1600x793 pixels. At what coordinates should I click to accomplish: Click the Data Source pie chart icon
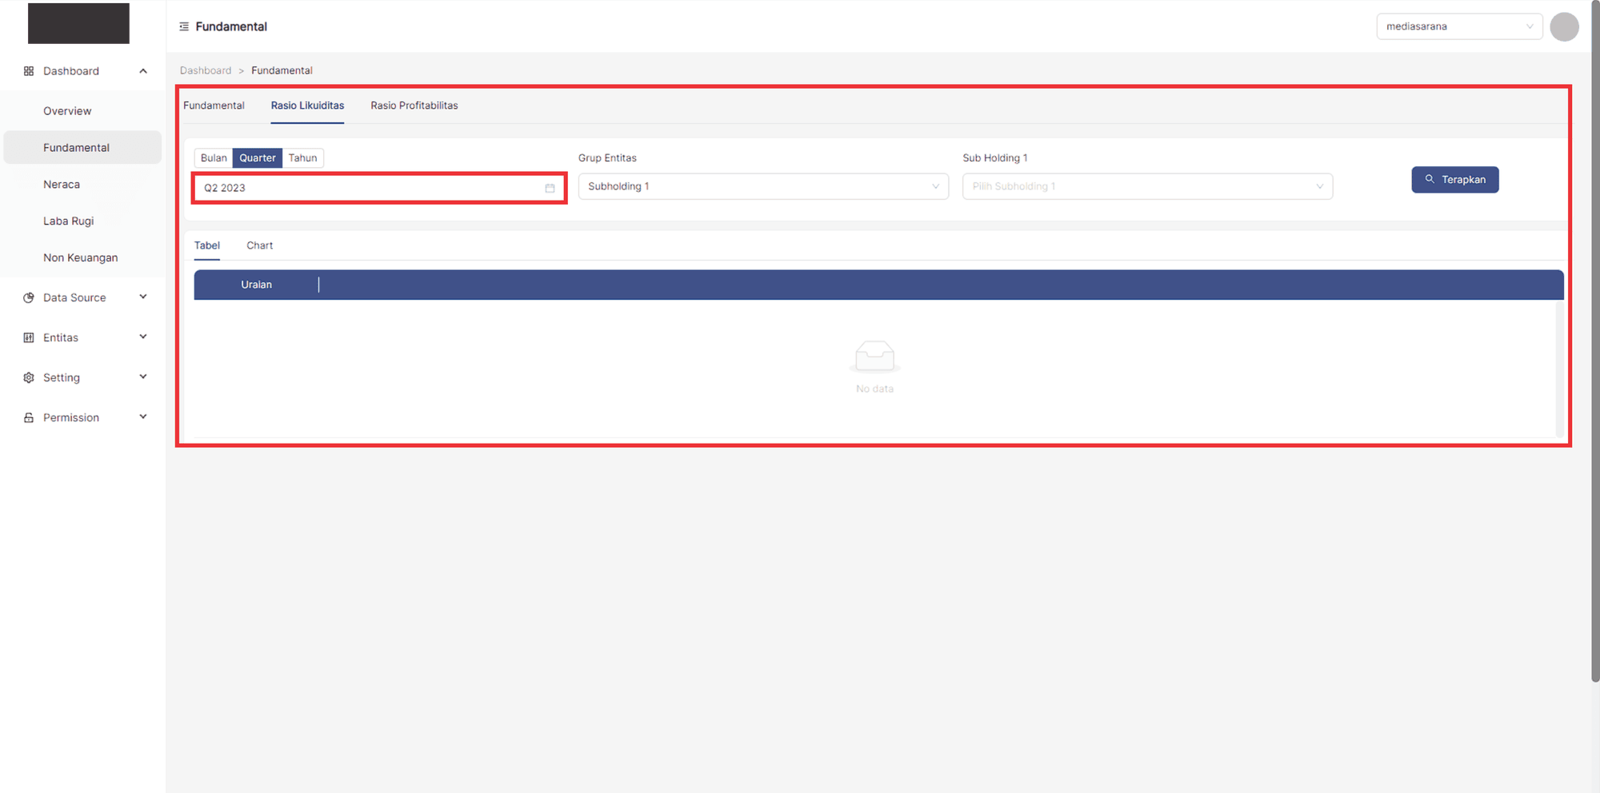click(x=29, y=297)
